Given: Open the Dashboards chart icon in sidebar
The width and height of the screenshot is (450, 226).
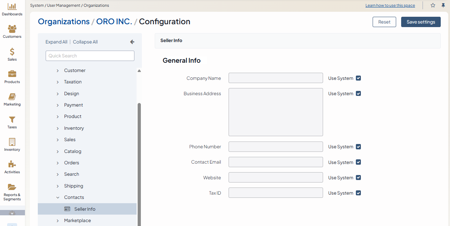Looking at the screenshot, I should [12, 6].
